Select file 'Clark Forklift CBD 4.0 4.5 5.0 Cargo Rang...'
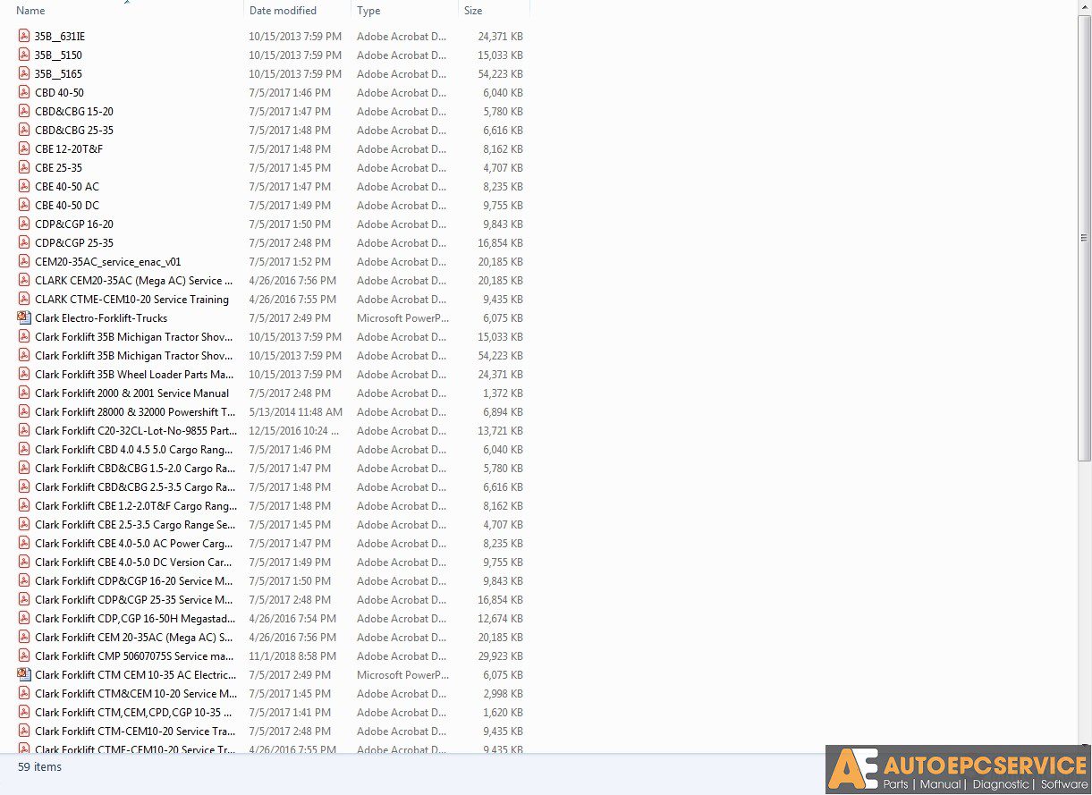This screenshot has width=1092, height=795. 134,450
